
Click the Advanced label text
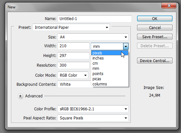[34, 96]
